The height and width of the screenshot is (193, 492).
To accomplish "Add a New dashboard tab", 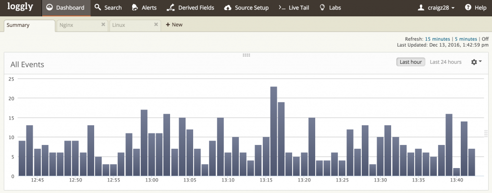I will click(x=174, y=25).
